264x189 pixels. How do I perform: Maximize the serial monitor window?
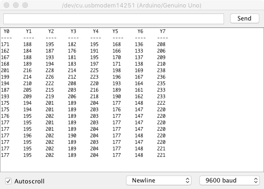[x=25, y=5]
